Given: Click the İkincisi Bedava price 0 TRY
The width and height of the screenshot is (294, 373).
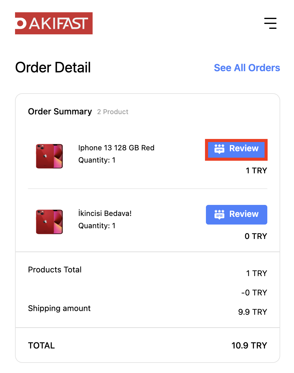Looking at the screenshot, I should [256, 236].
